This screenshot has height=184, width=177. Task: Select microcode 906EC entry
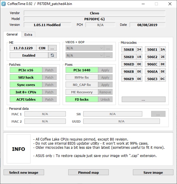[x=152, y=64]
